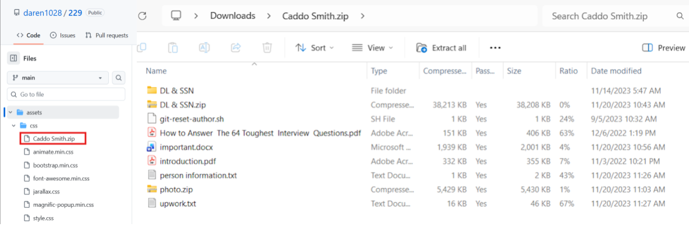
Task: Click the 'introduction.pdf' file name
Action: pos(187,161)
